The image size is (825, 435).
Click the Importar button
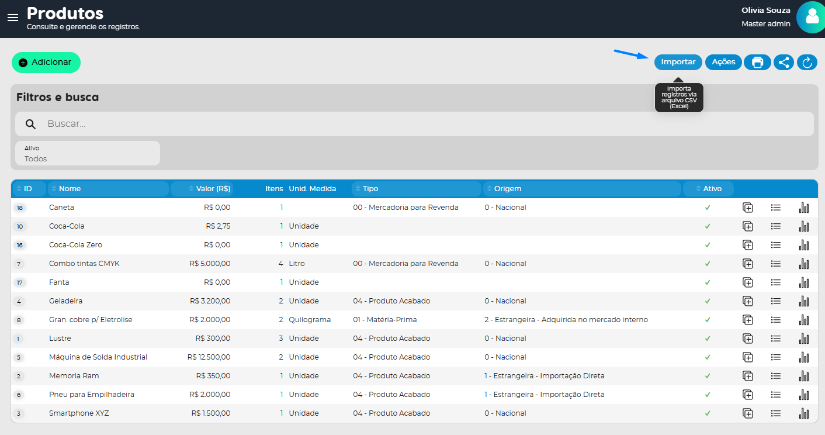point(678,62)
